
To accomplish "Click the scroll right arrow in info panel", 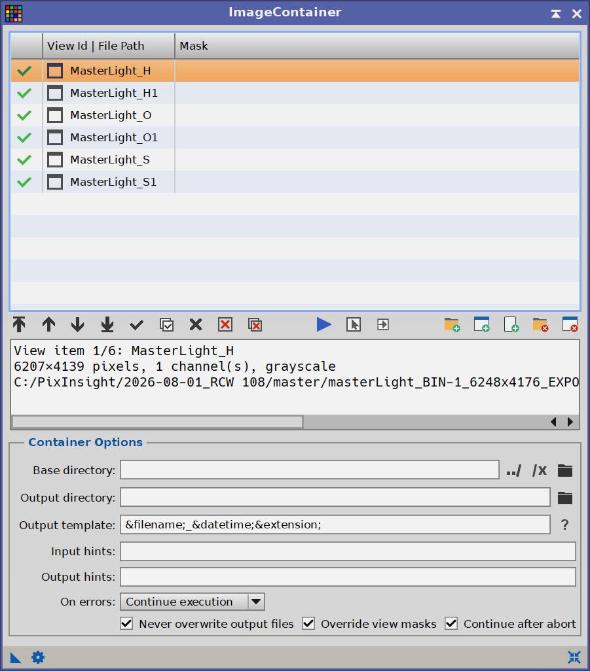I will [x=570, y=422].
